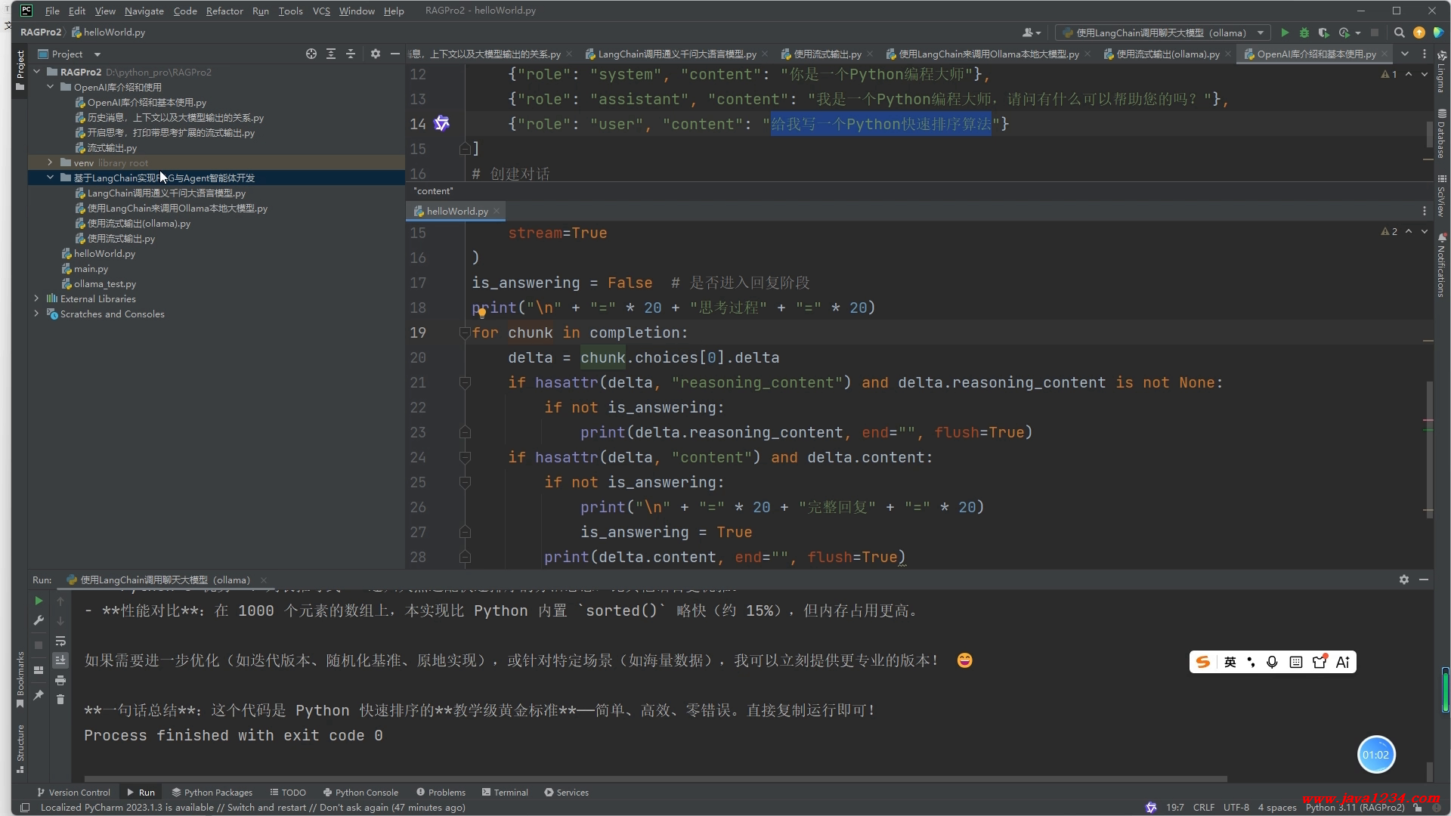
Task: Open Project panel settings gear
Action: tap(376, 54)
